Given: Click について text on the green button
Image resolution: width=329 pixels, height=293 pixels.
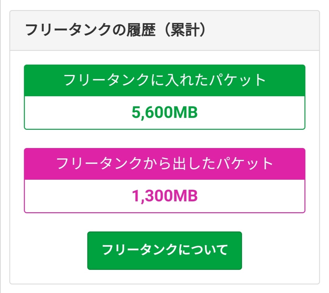Looking at the screenshot, I should click(x=202, y=250).
